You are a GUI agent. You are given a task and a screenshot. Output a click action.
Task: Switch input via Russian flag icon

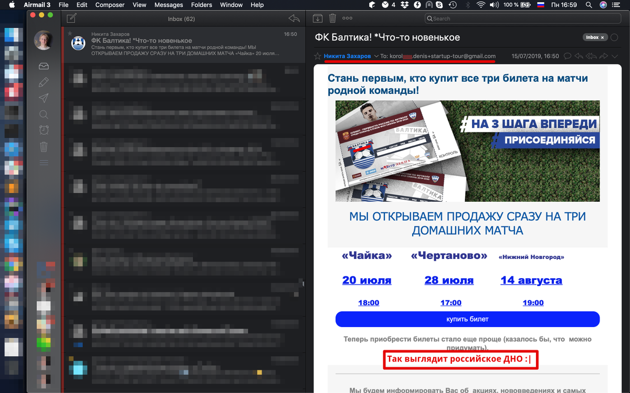(540, 5)
